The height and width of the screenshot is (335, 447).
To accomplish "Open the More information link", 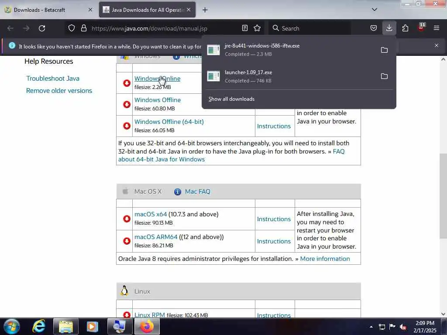I will pos(325,259).
